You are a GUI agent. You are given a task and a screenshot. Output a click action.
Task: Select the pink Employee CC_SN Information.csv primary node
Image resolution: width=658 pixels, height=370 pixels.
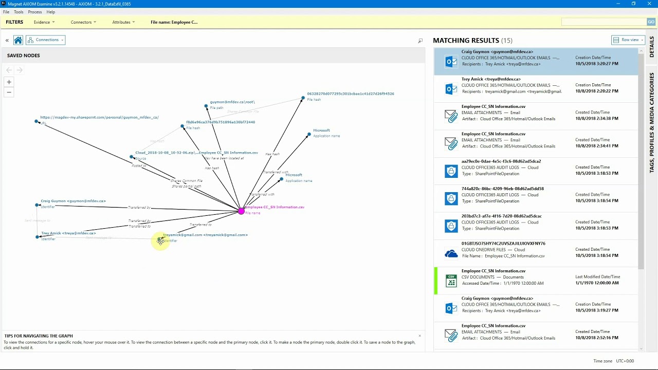pyautogui.click(x=241, y=211)
